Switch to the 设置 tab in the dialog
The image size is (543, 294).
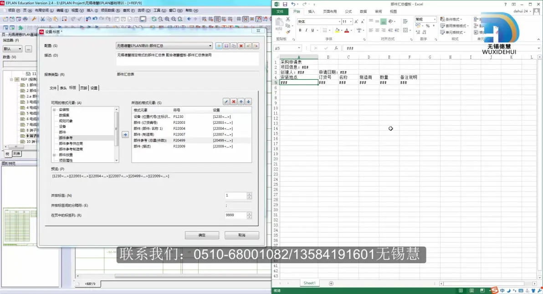click(x=94, y=88)
